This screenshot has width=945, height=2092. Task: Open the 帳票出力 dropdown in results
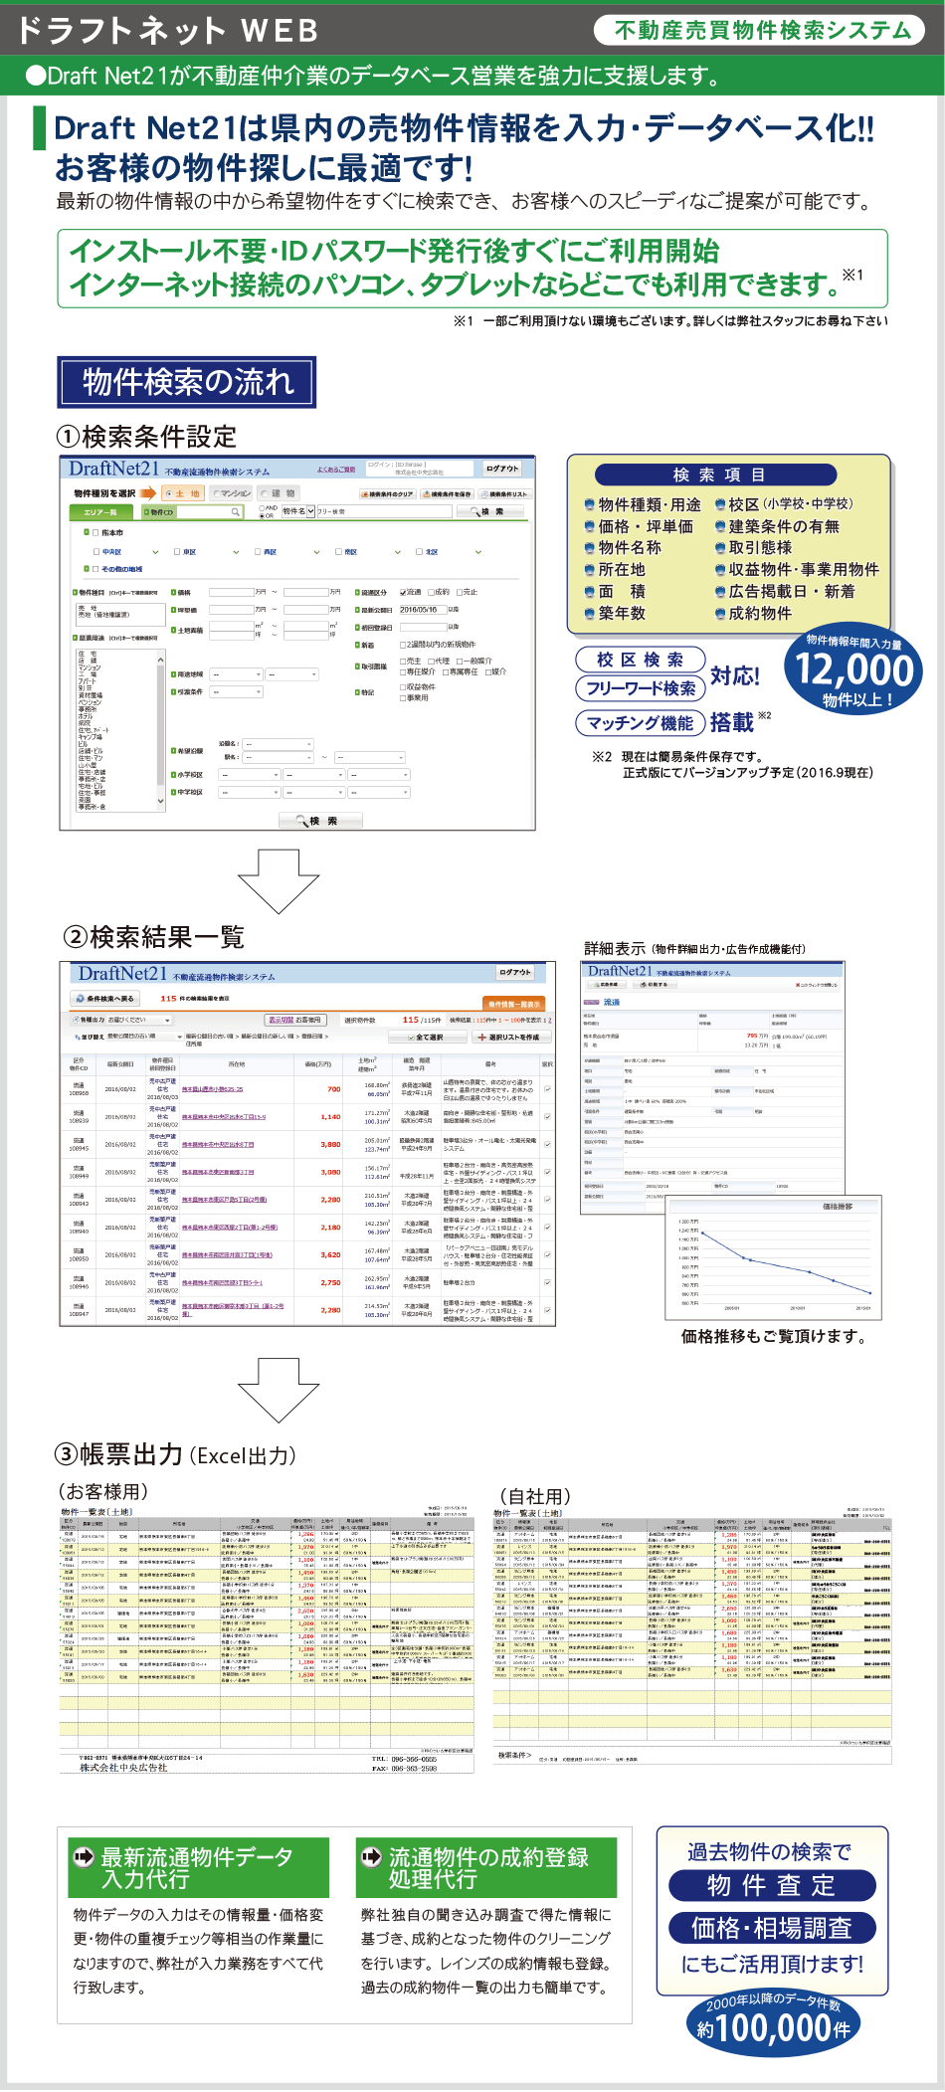coord(138,1020)
